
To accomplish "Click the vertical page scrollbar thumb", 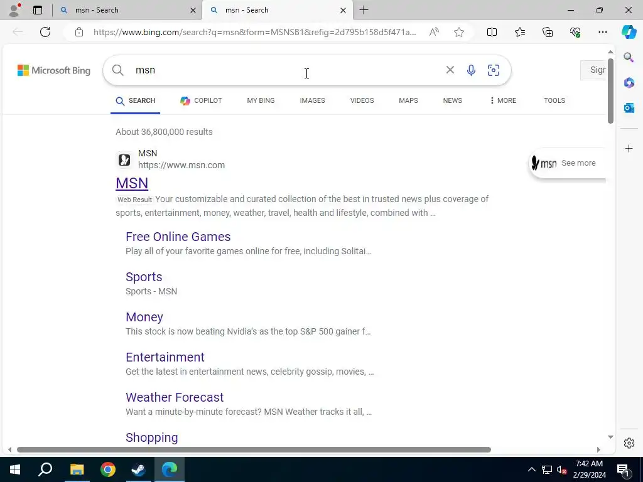I will (x=610, y=90).
